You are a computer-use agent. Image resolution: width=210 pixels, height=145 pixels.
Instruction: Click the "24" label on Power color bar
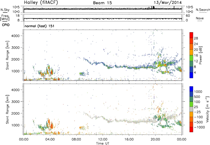point(196,44)
